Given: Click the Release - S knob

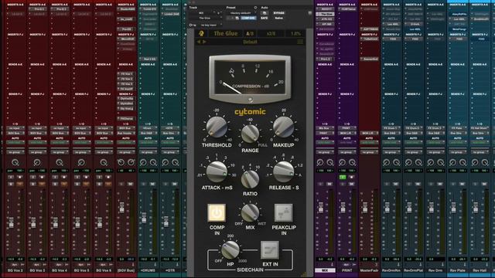Looking at the screenshot, I should click(284, 171).
